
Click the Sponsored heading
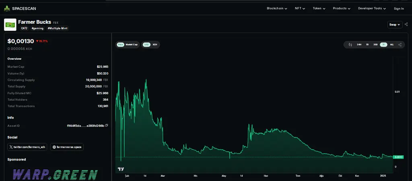click(x=16, y=159)
